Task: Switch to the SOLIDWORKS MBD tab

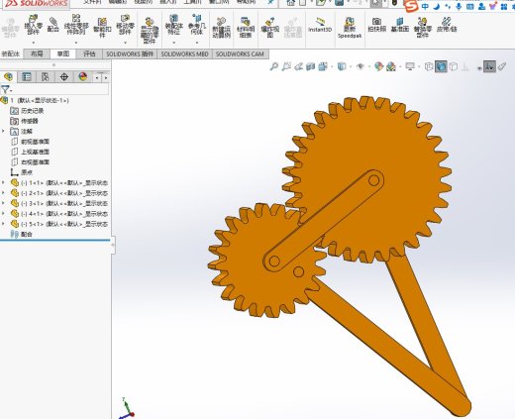Action: pos(184,54)
